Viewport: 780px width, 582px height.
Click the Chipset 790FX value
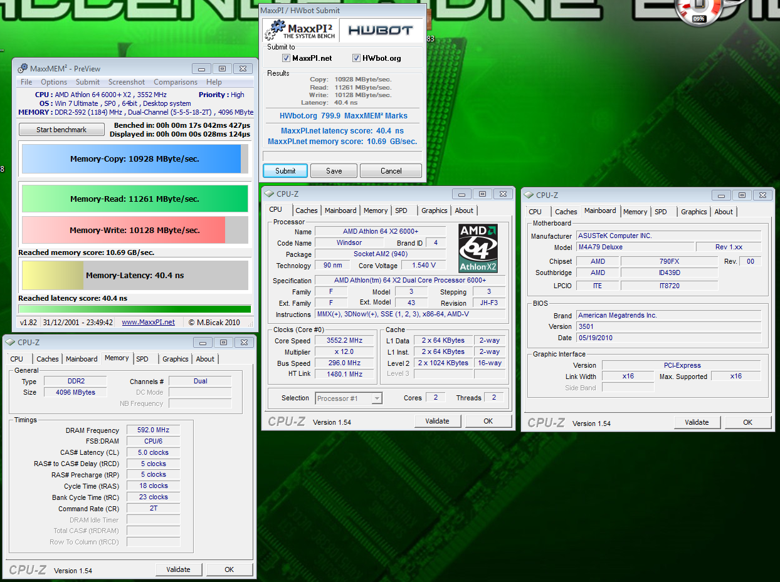point(670,261)
